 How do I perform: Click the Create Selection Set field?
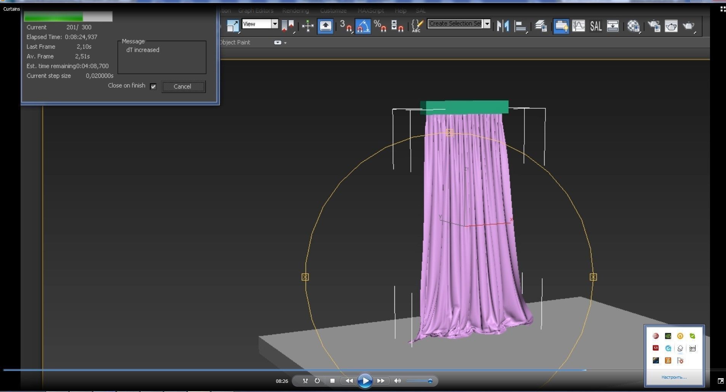click(x=455, y=24)
